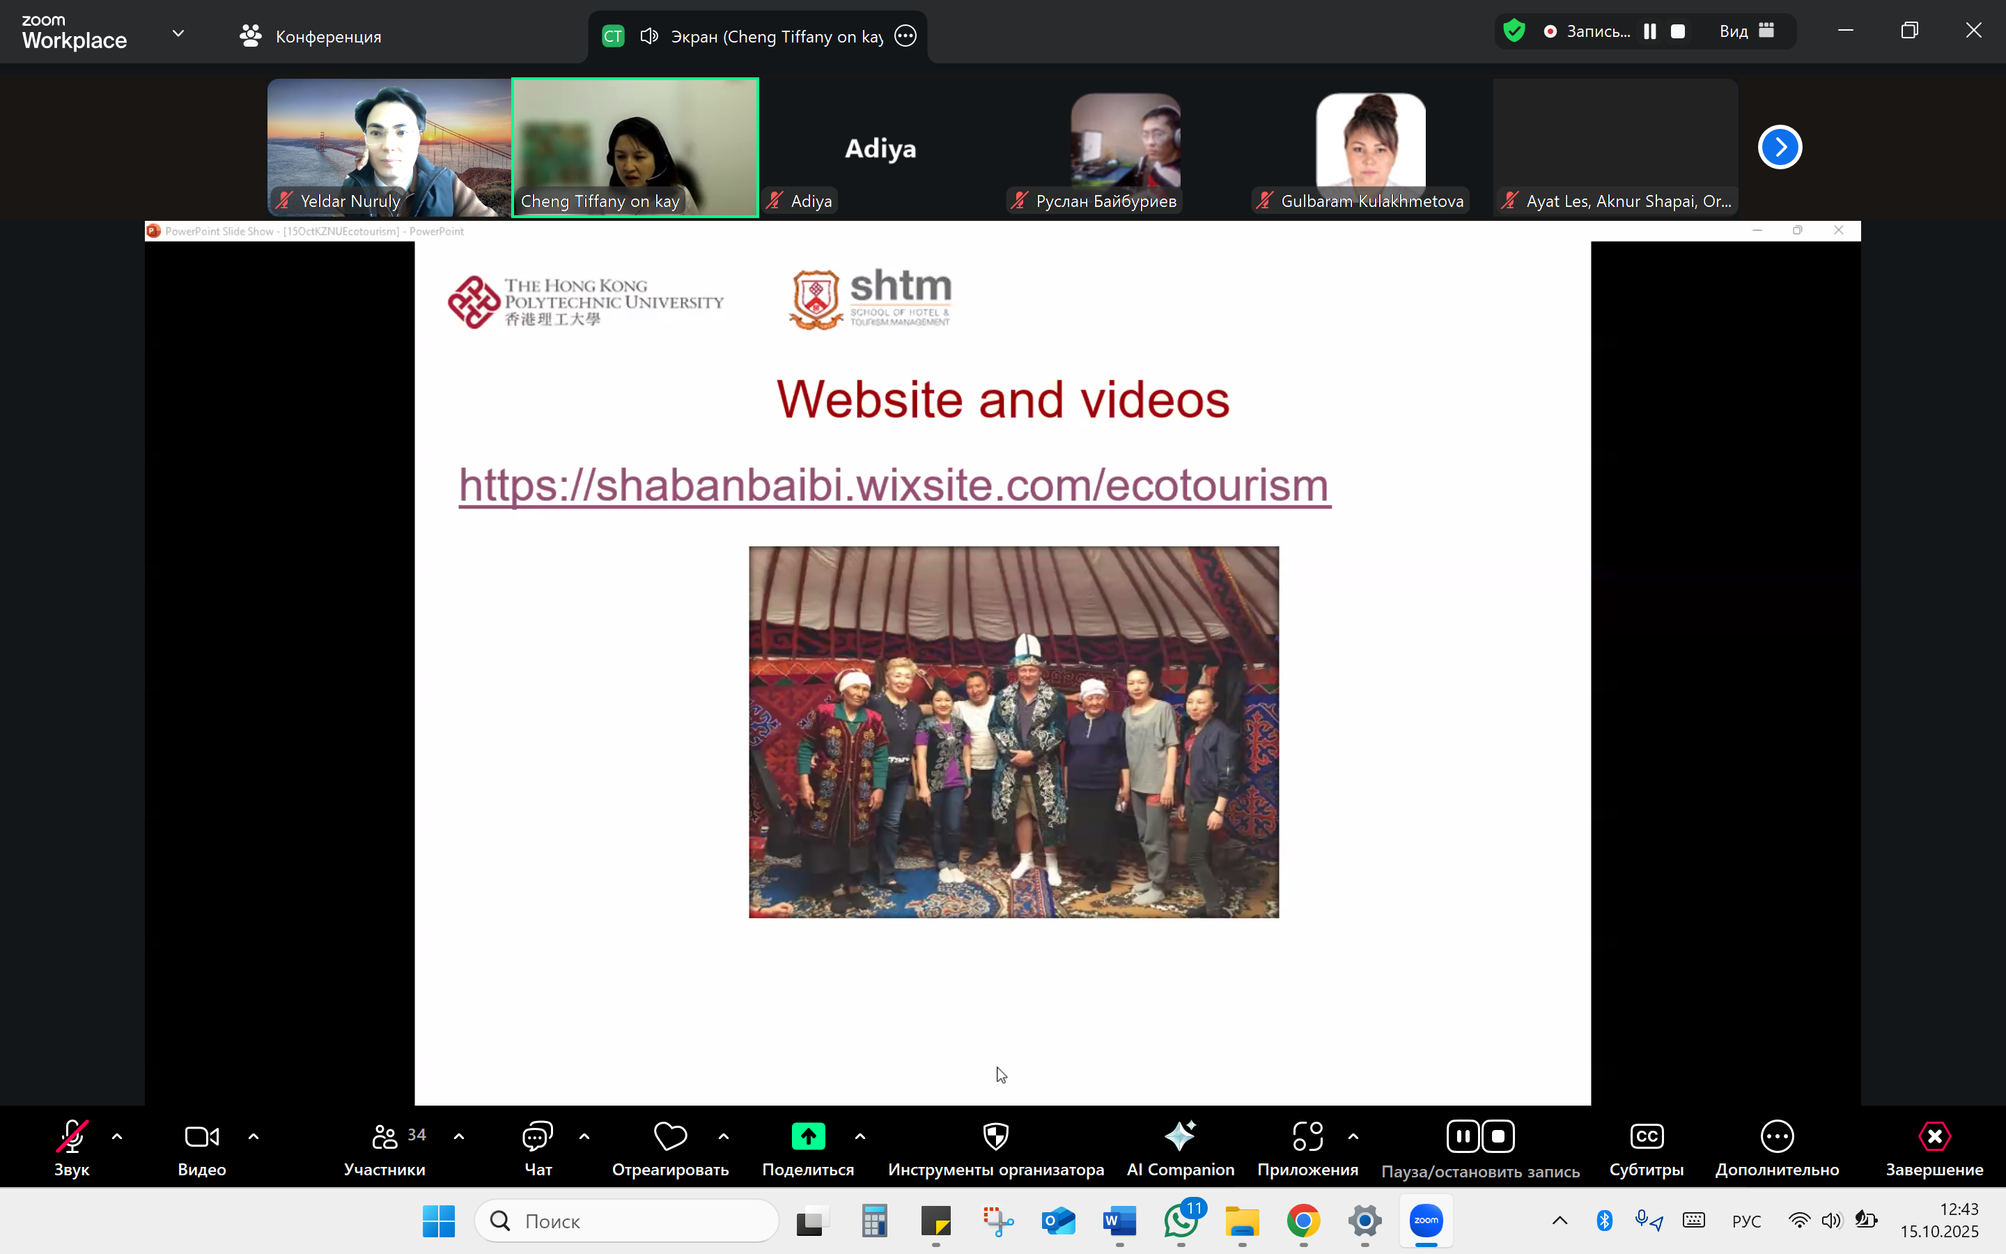
Task: Expand video options arrow next to camera
Action: (254, 1136)
